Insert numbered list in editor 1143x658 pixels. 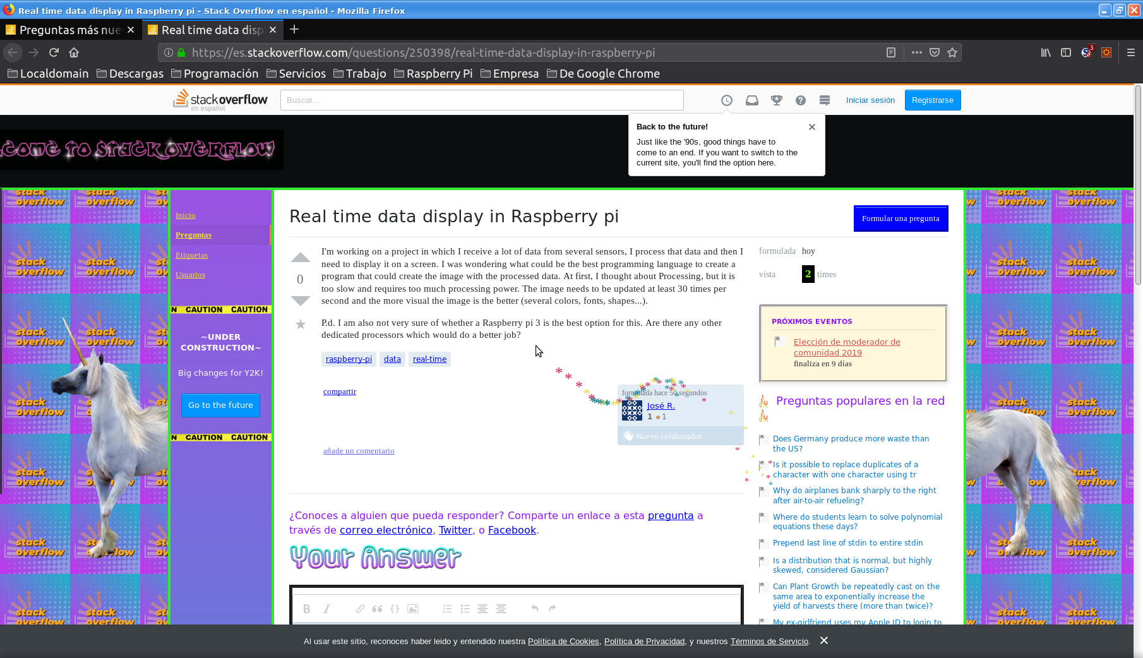447,609
